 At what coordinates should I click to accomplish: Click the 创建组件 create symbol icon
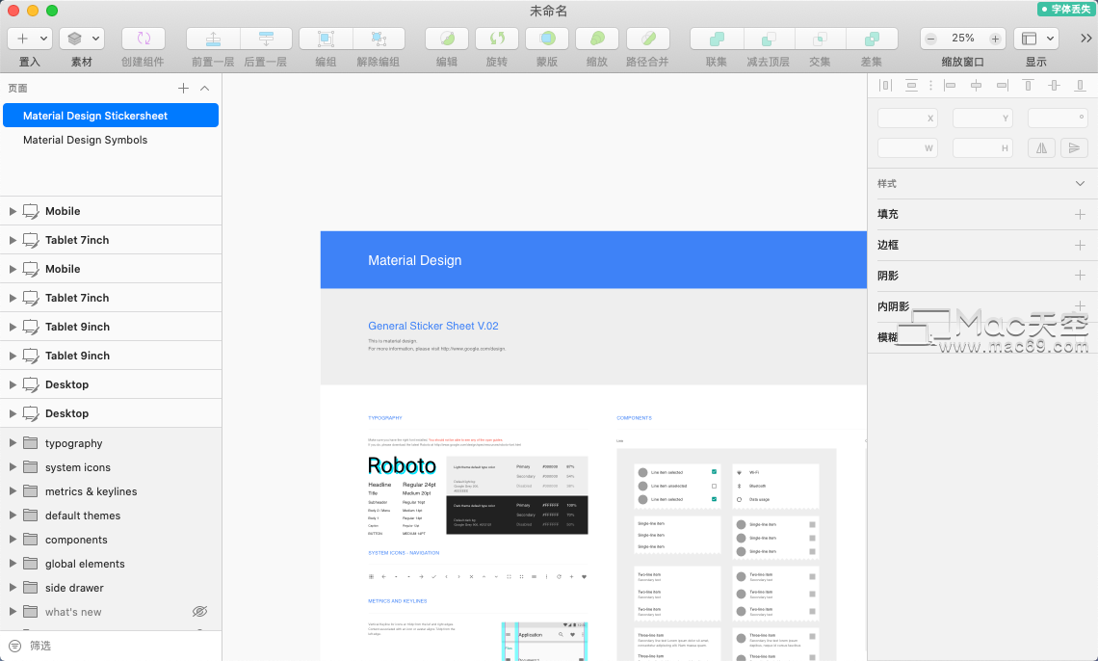(x=144, y=39)
